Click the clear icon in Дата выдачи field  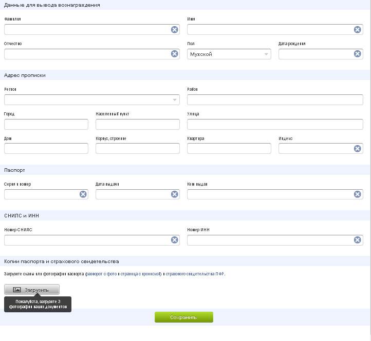tap(175, 194)
